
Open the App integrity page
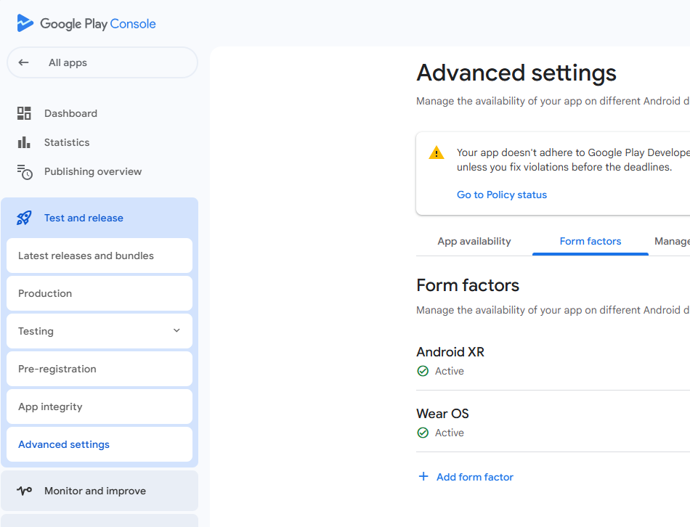100,407
